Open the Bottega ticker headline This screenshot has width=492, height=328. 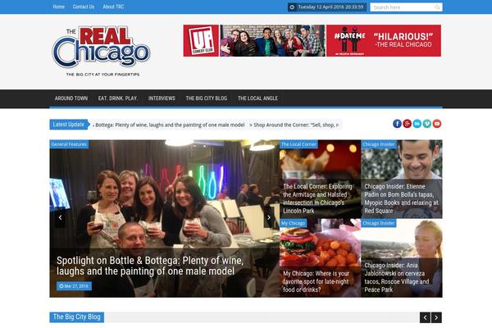pyautogui.click(x=170, y=125)
